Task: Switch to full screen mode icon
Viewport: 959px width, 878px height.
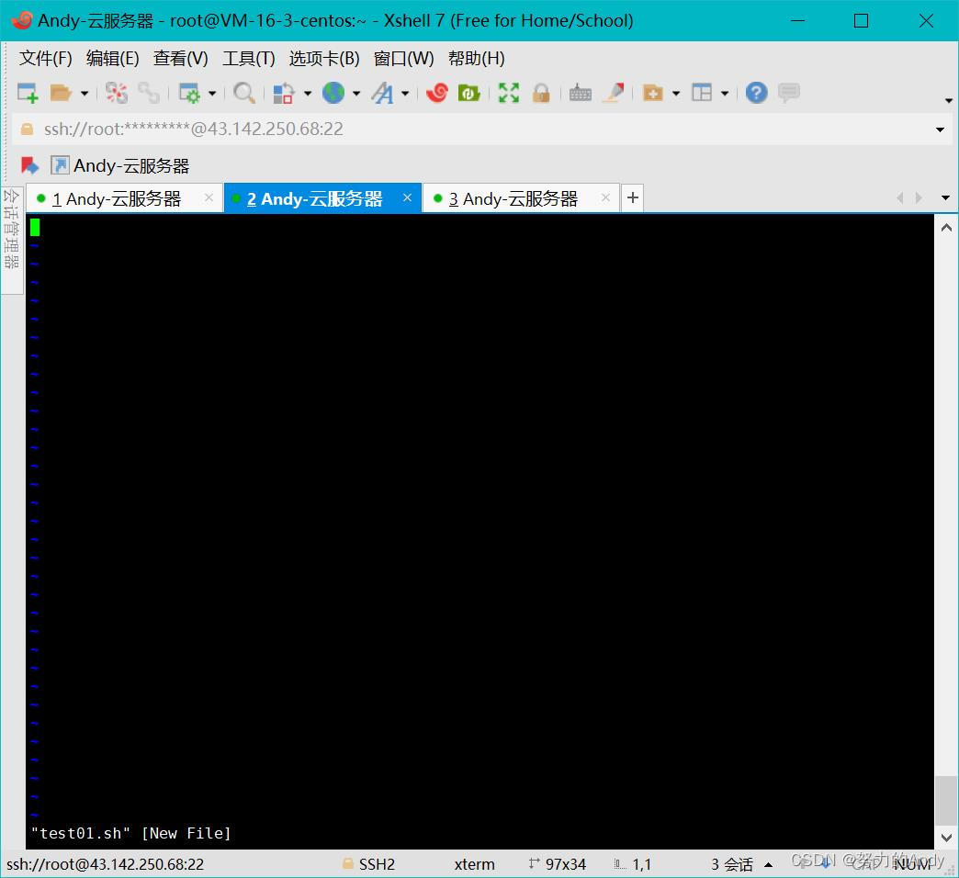Action: pos(508,92)
